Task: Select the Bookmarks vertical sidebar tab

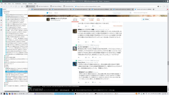Action: pos(1,12)
